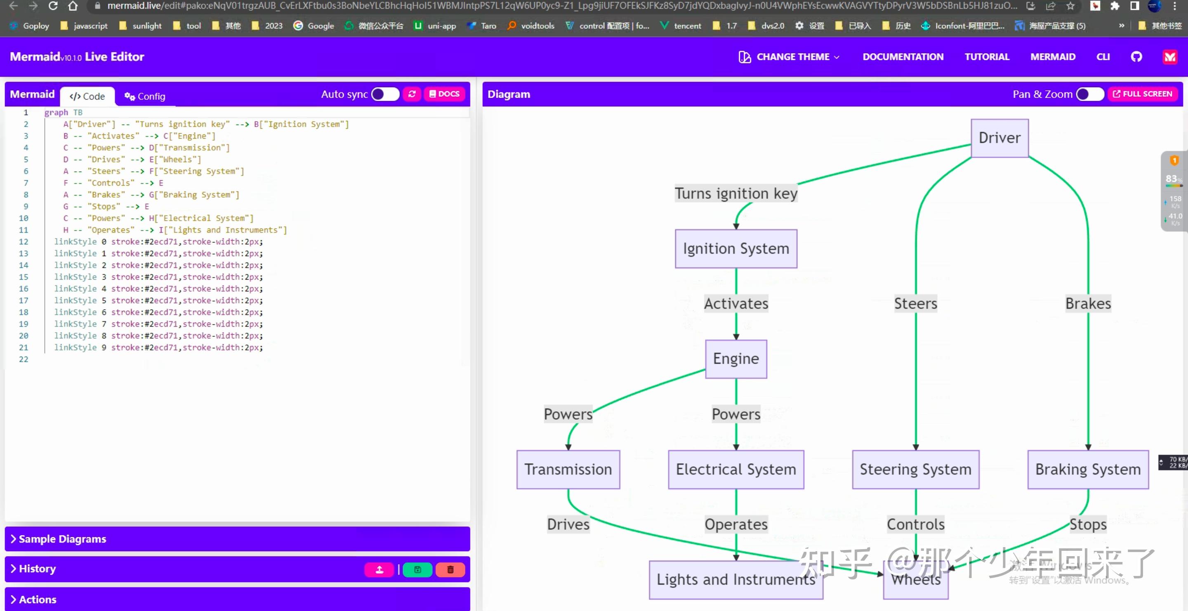This screenshot has height=611, width=1188.
Task: Bookmark page with the star icon
Action: pyautogui.click(x=1070, y=6)
